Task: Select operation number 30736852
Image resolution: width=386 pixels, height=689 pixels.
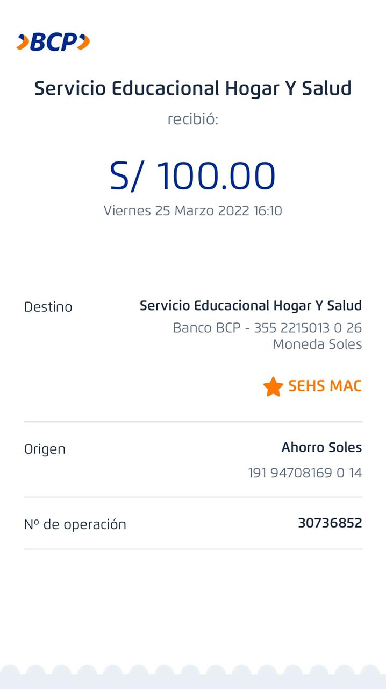Action: [330, 523]
